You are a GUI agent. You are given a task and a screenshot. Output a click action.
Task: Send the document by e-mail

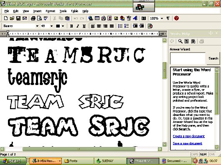[25, 18]
